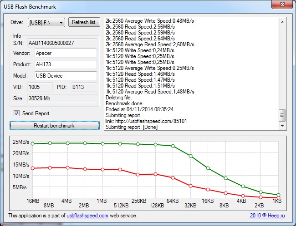296x226 pixels.
Task: Click the green read-speed point at 64KB
Action: pos(173,146)
